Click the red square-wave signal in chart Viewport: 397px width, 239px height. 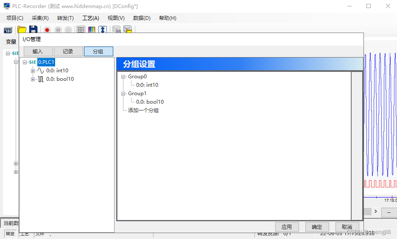pos(380,184)
